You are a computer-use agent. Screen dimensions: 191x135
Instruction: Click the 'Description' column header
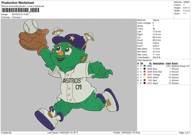pyautogui.click(x=159, y=63)
